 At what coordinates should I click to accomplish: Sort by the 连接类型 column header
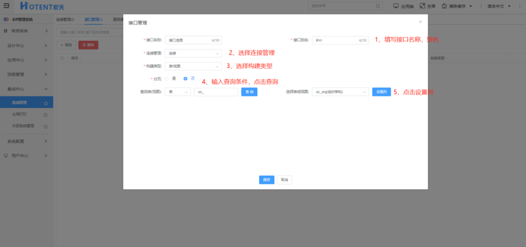click(x=438, y=58)
